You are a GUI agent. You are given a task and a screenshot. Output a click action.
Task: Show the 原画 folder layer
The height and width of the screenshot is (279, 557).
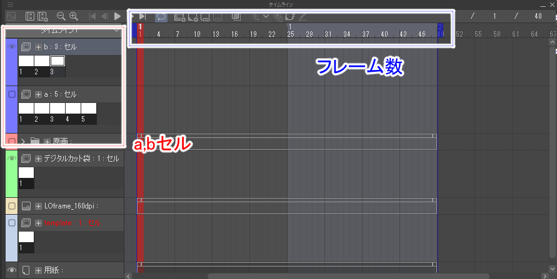pos(12,141)
